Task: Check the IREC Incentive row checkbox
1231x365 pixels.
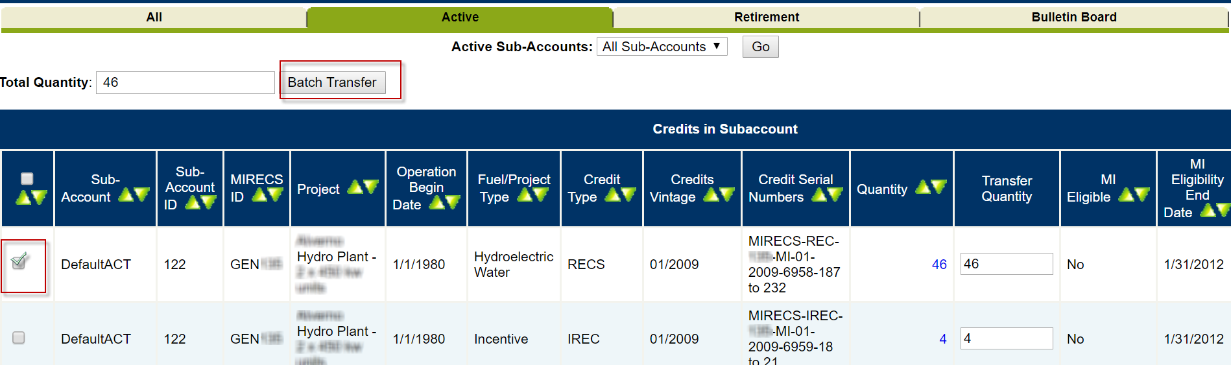Action: (x=19, y=338)
